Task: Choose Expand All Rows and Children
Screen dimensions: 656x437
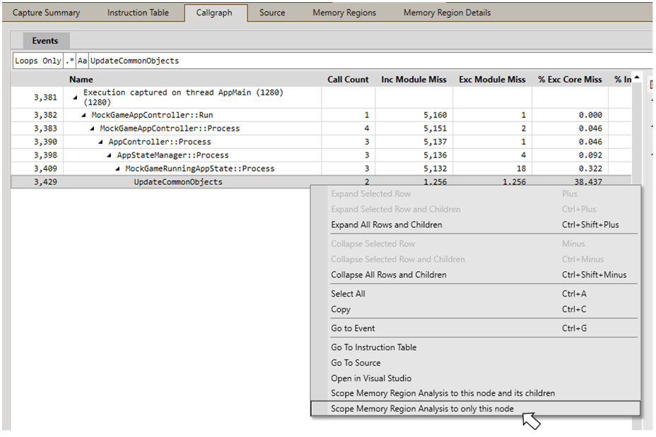Action: click(x=475, y=225)
